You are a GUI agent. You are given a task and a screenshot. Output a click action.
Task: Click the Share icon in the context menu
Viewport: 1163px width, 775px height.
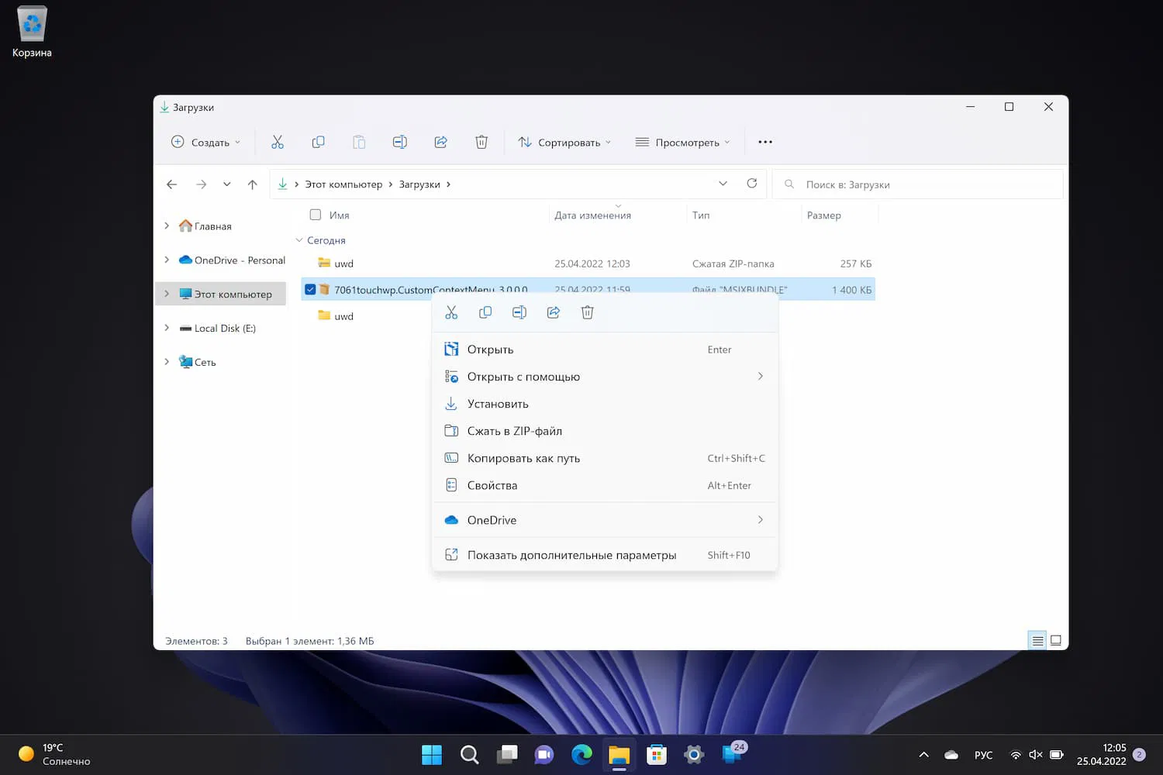pos(554,312)
